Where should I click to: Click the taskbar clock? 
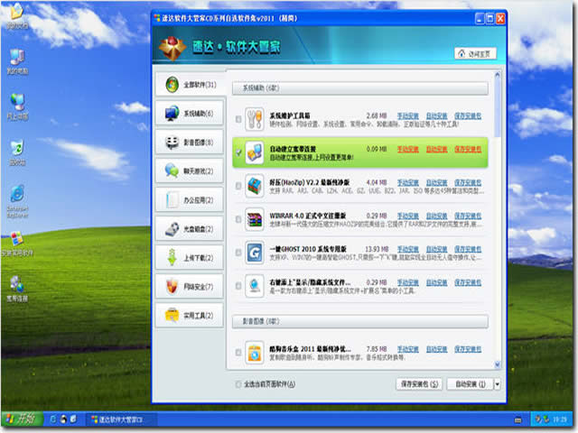(x=560, y=419)
